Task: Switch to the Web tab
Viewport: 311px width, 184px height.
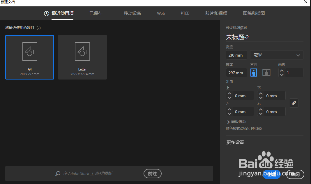Action: click(x=161, y=13)
